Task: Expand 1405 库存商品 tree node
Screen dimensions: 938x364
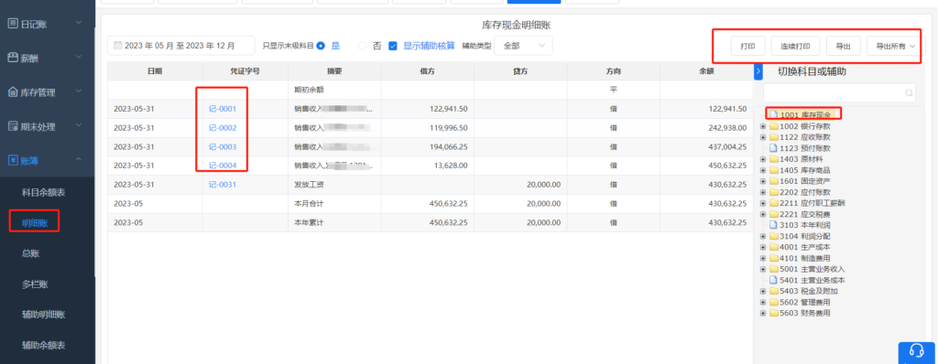Action: (x=763, y=170)
